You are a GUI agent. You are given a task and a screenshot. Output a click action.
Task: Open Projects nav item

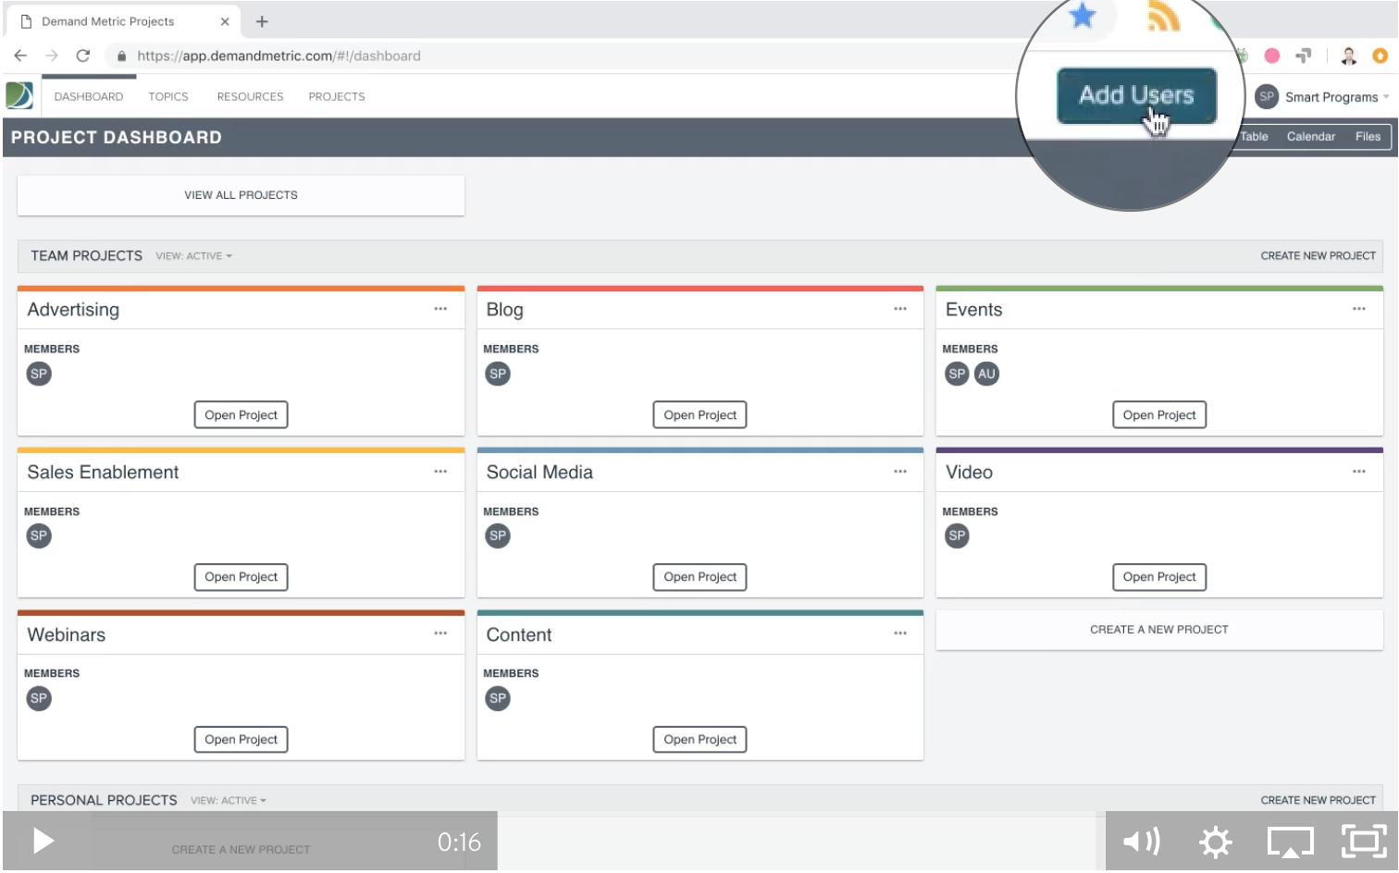(337, 96)
